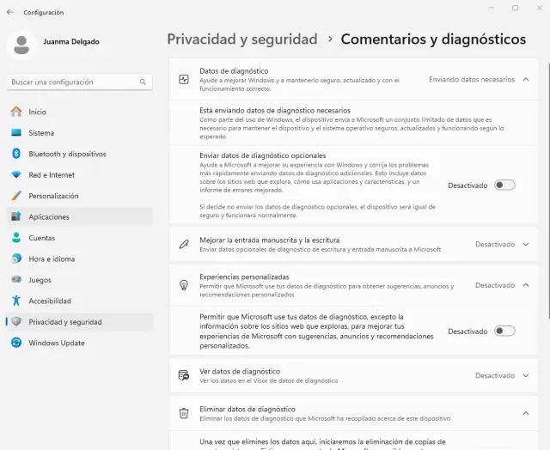The image size is (550, 450).
Task: Click the Buscar una configuración field
Action: pos(73,82)
